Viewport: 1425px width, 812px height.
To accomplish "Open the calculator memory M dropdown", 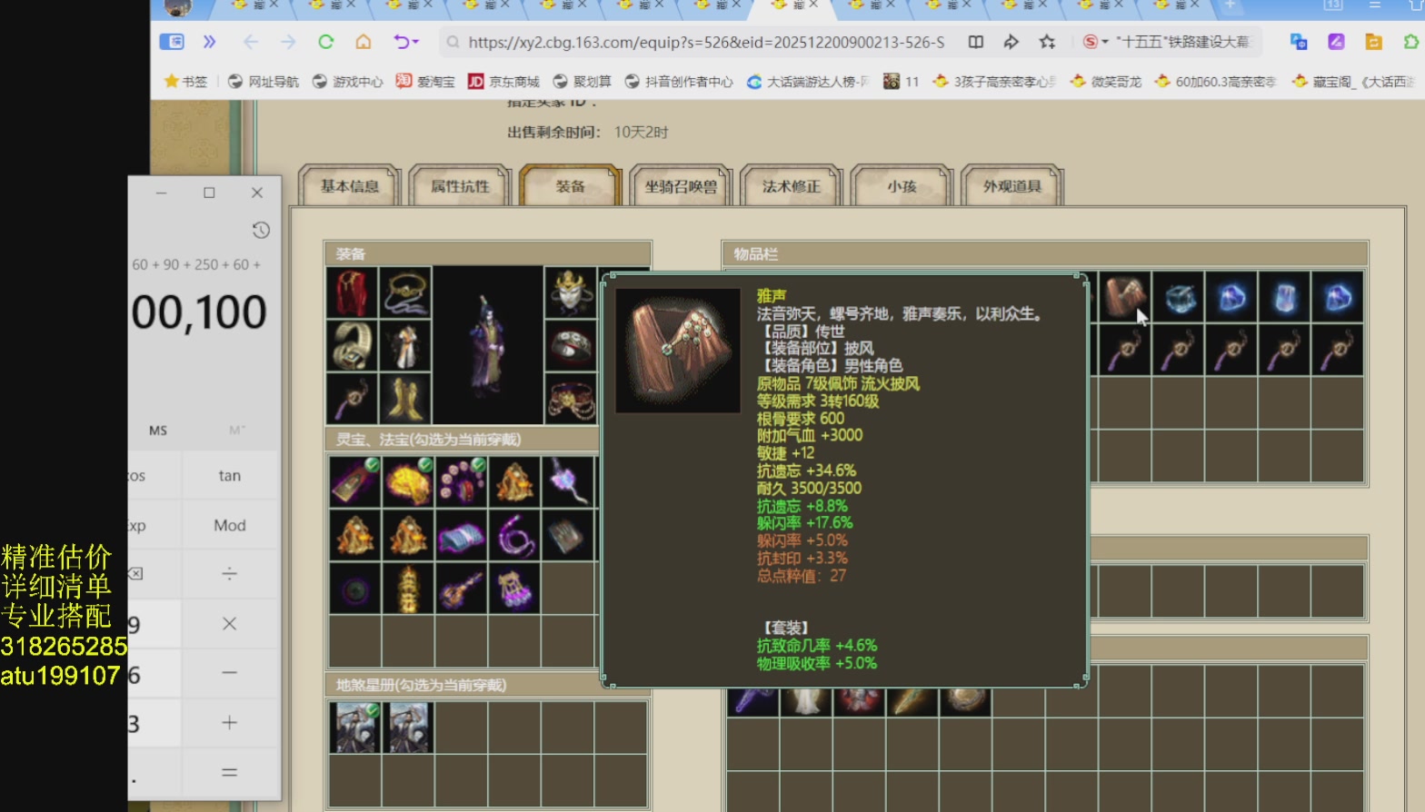I will point(237,430).
